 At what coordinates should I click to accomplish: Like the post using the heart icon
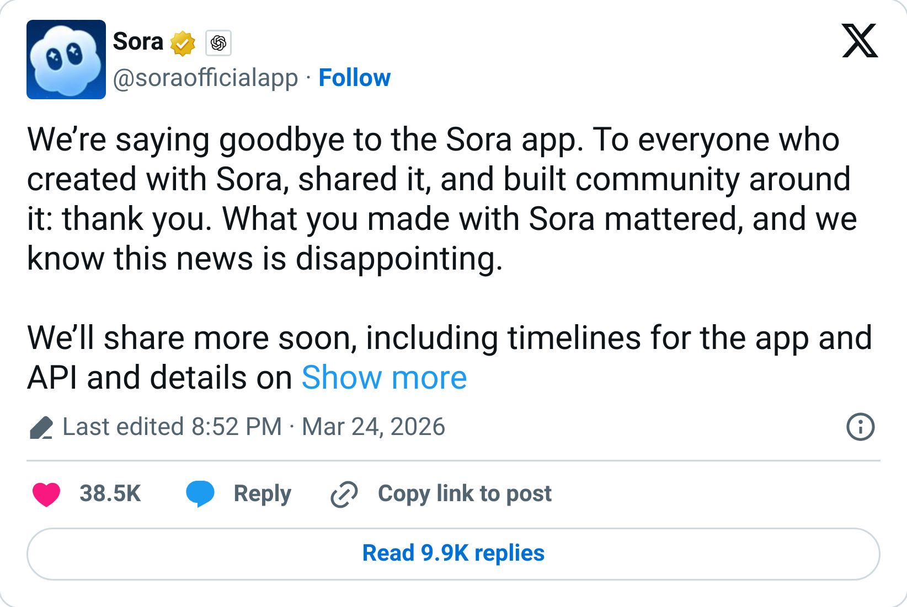tap(47, 495)
